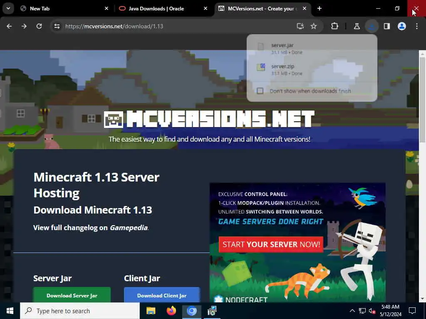Image resolution: width=426 pixels, height=319 pixels.
Task: Check Don't show when downloads finish
Action: 260,91
